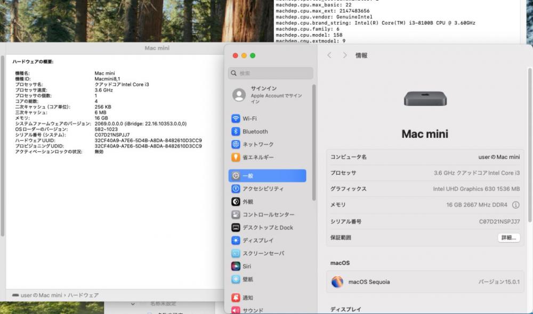This screenshot has width=533, height=314.
Task: Click サインイン sign-in link
Action: coord(264,88)
